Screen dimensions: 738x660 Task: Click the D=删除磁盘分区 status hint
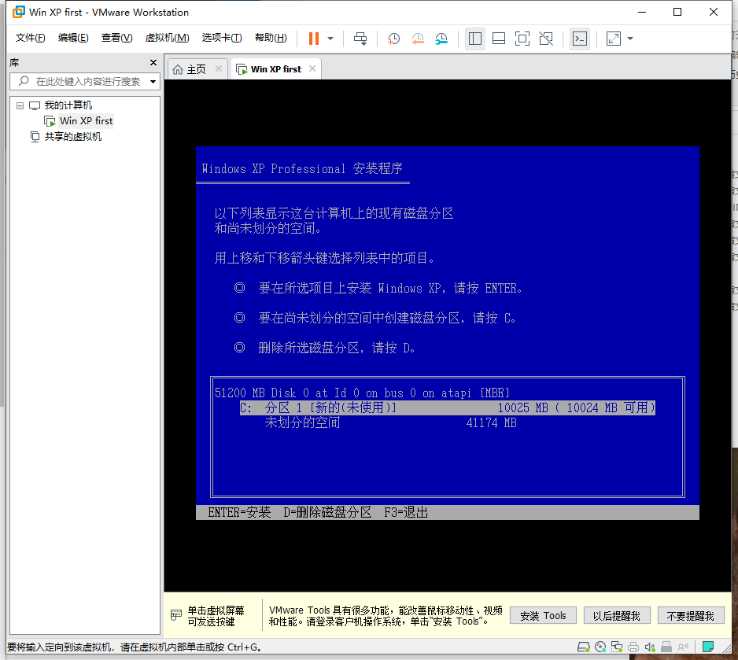click(327, 512)
